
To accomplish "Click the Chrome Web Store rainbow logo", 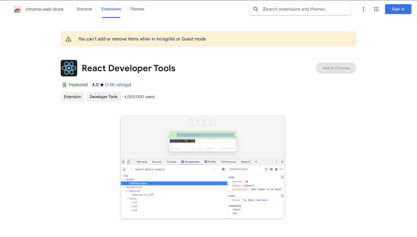I will click(17, 9).
